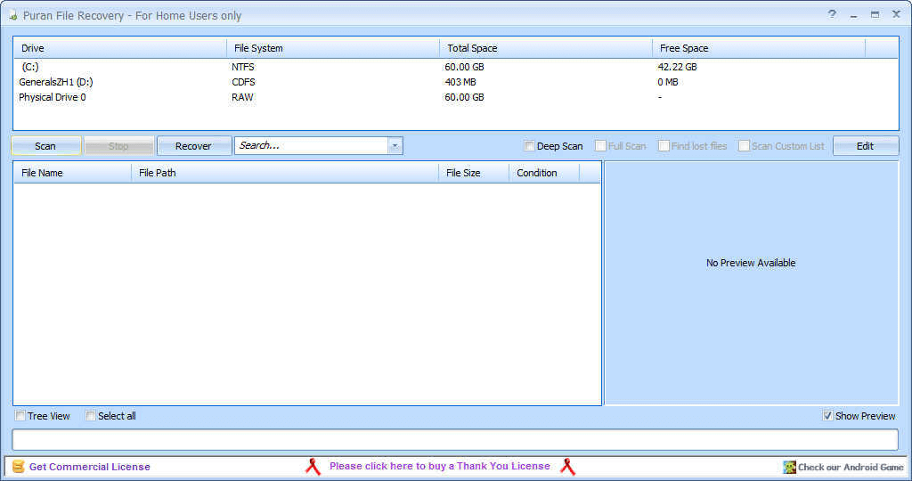Viewport: 912px width, 481px height.
Task: Check the Select all checkbox
Action: coord(91,416)
